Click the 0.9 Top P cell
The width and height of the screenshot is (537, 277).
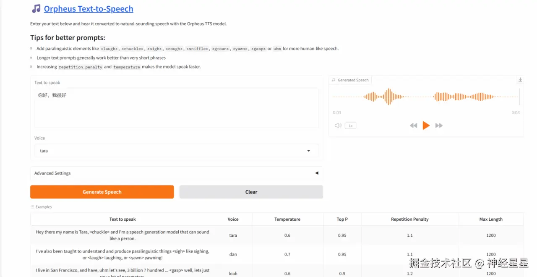pyautogui.click(x=342, y=273)
